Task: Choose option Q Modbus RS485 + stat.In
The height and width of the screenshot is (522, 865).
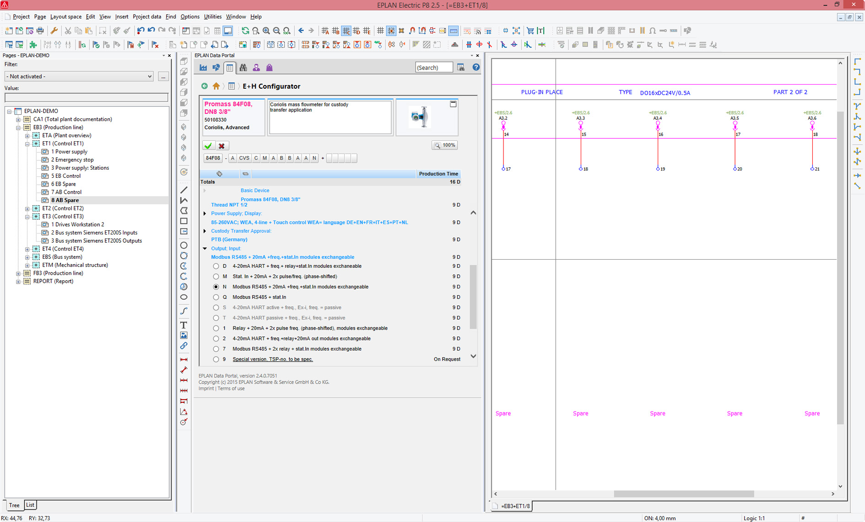Action: click(216, 297)
